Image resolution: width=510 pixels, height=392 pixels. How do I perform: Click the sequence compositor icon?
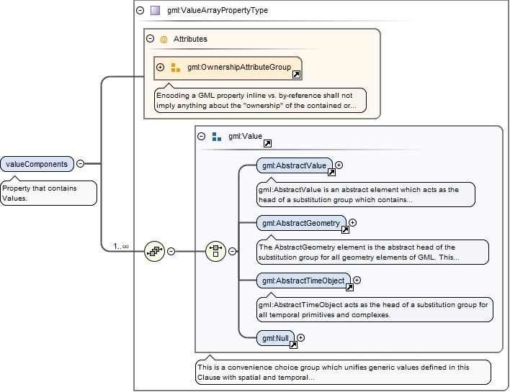pyautogui.click(x=154, y=251)
